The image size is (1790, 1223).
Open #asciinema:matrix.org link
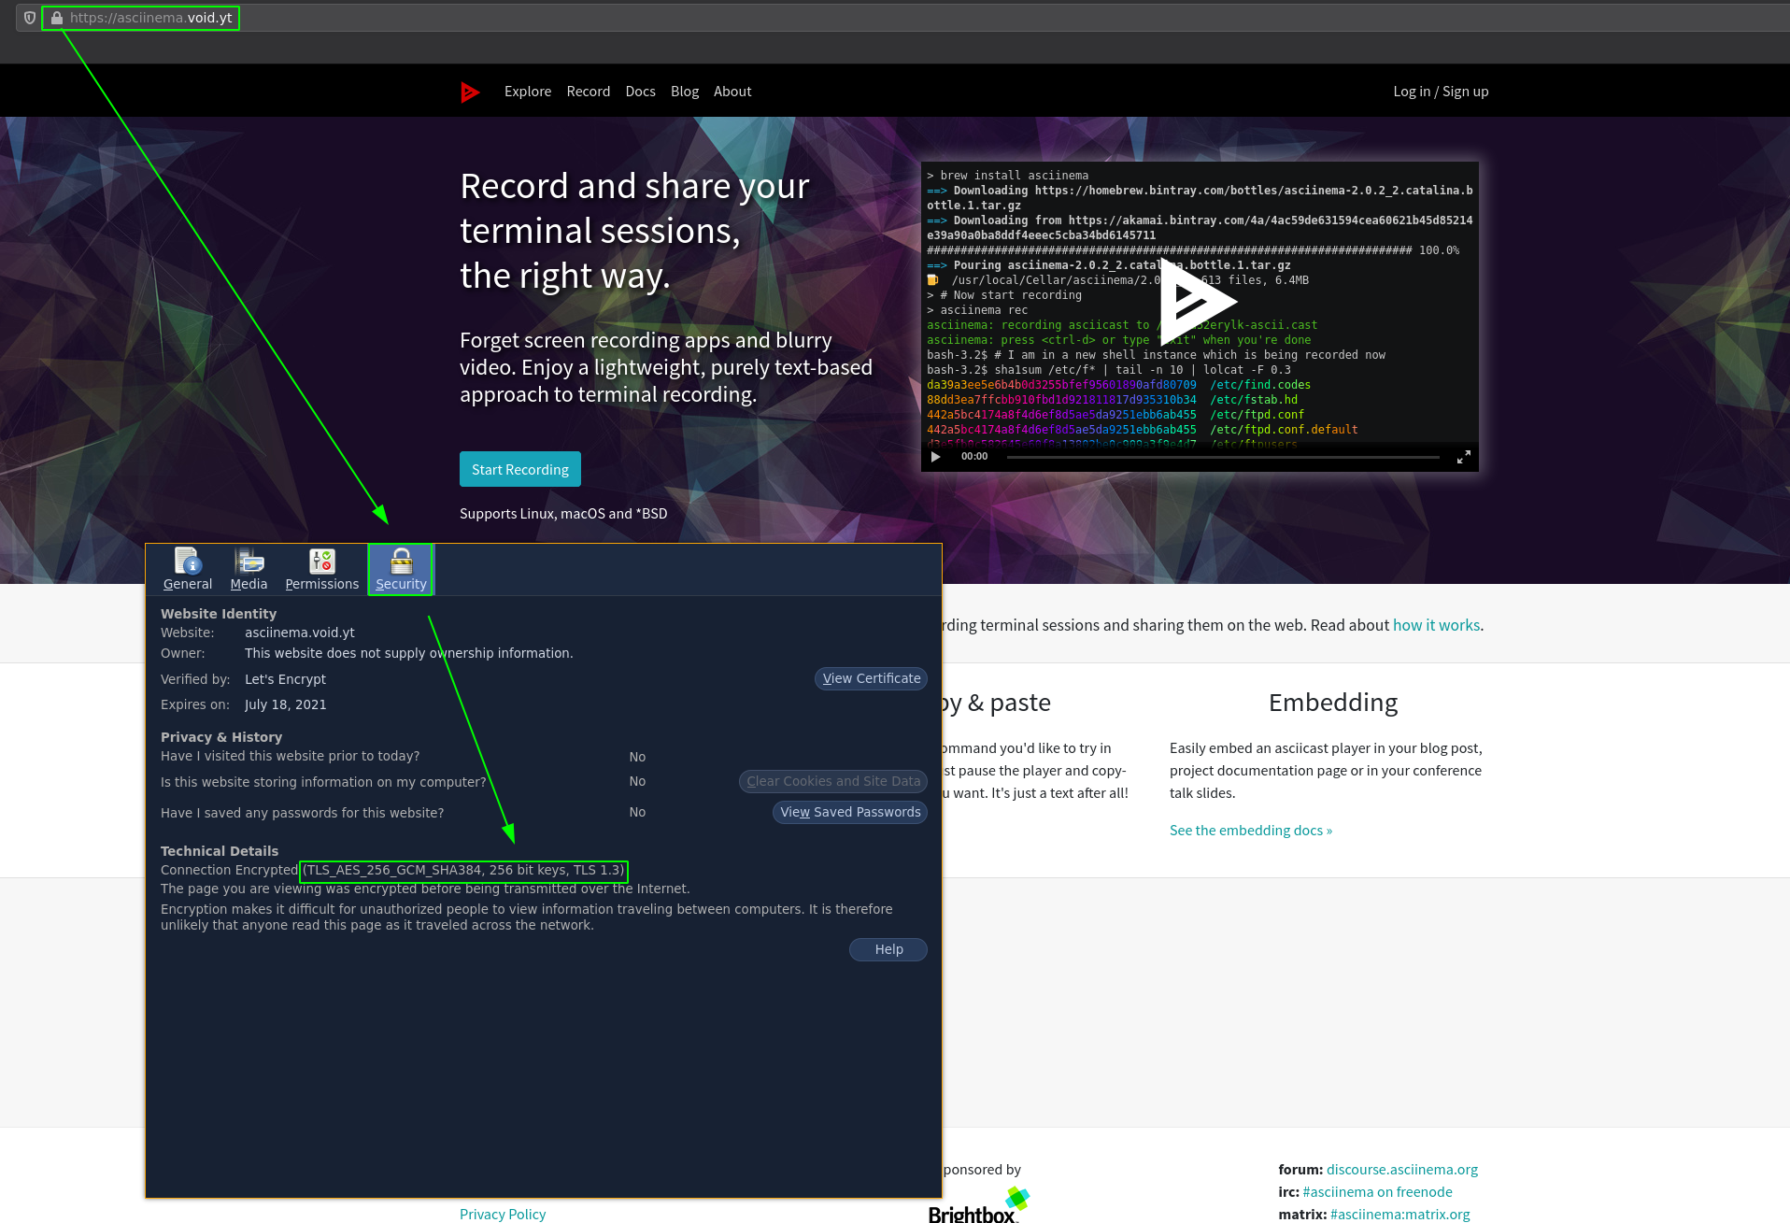(x=1399, y=1215)
